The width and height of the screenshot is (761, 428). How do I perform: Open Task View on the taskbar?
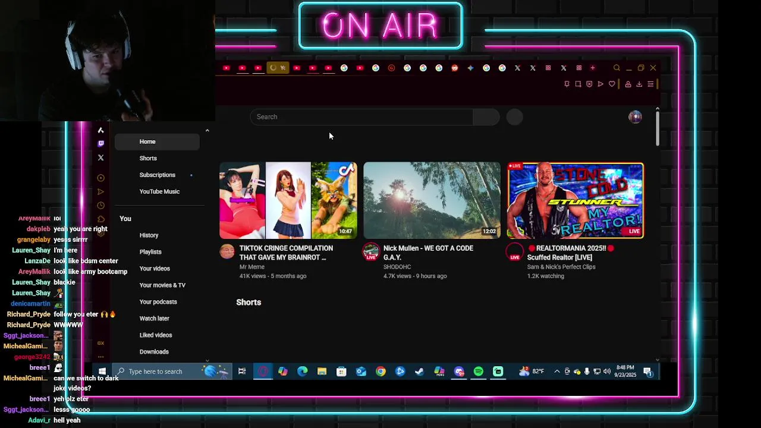click(x=242, y=372)
